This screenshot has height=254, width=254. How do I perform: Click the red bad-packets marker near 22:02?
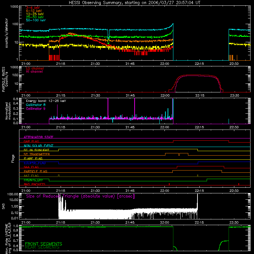[169, 184]
